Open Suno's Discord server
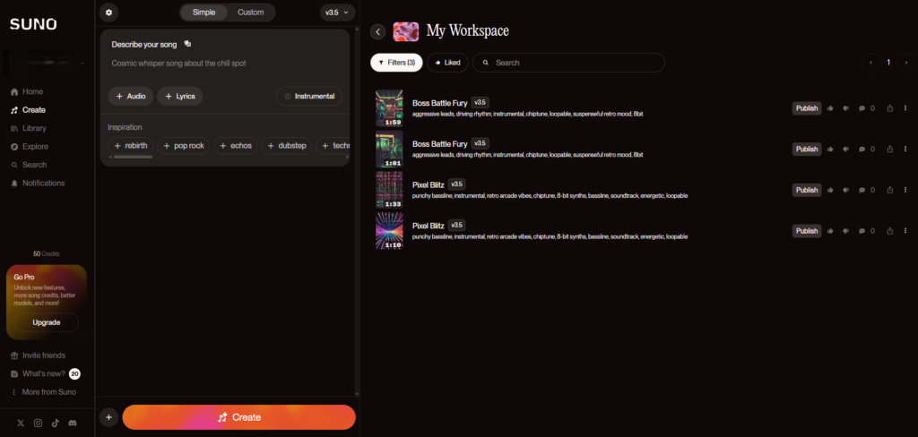Screen dimensions: 918x437 [x=73, y=423]
